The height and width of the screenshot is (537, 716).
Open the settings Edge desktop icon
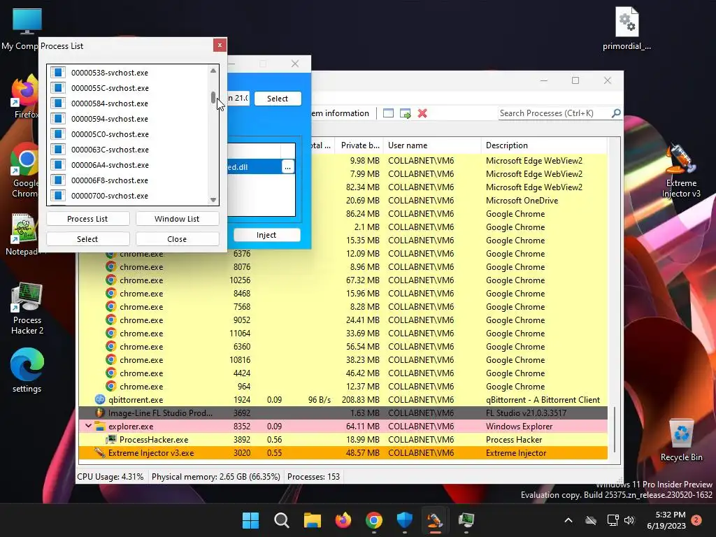point(27,370)
